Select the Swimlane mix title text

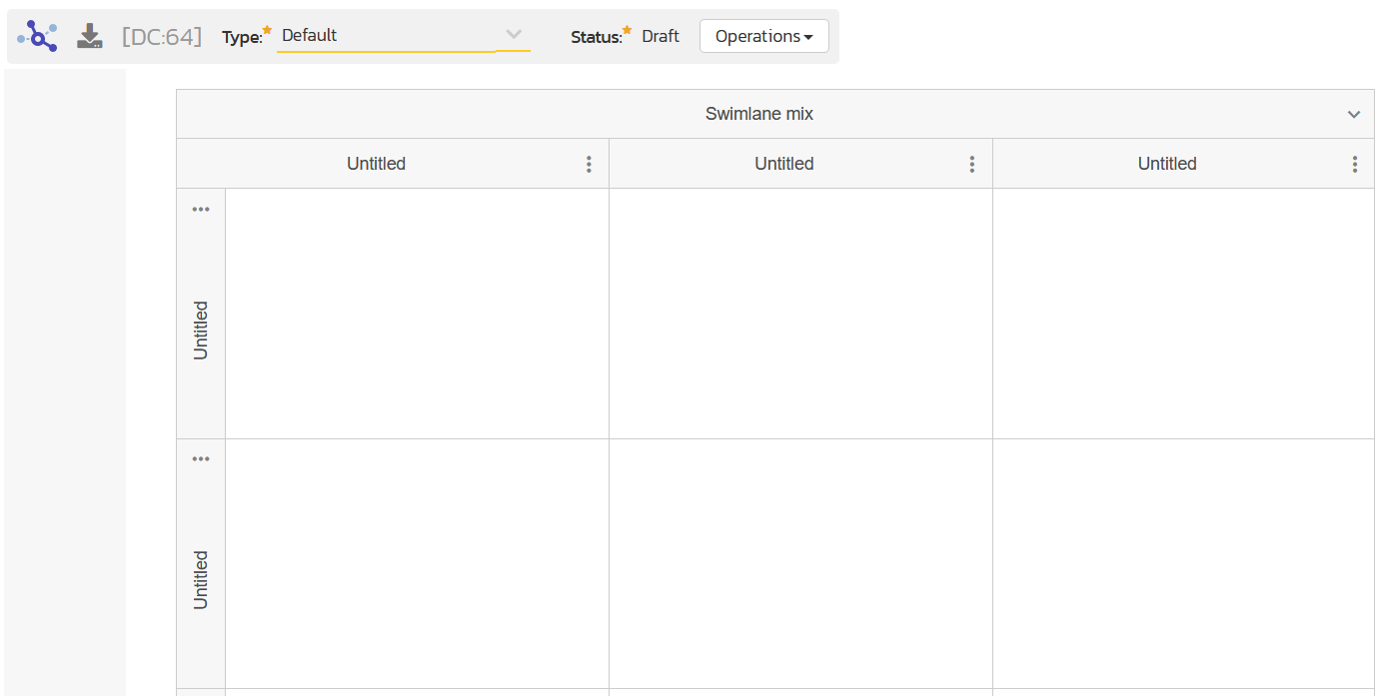[x=758, y=114]
